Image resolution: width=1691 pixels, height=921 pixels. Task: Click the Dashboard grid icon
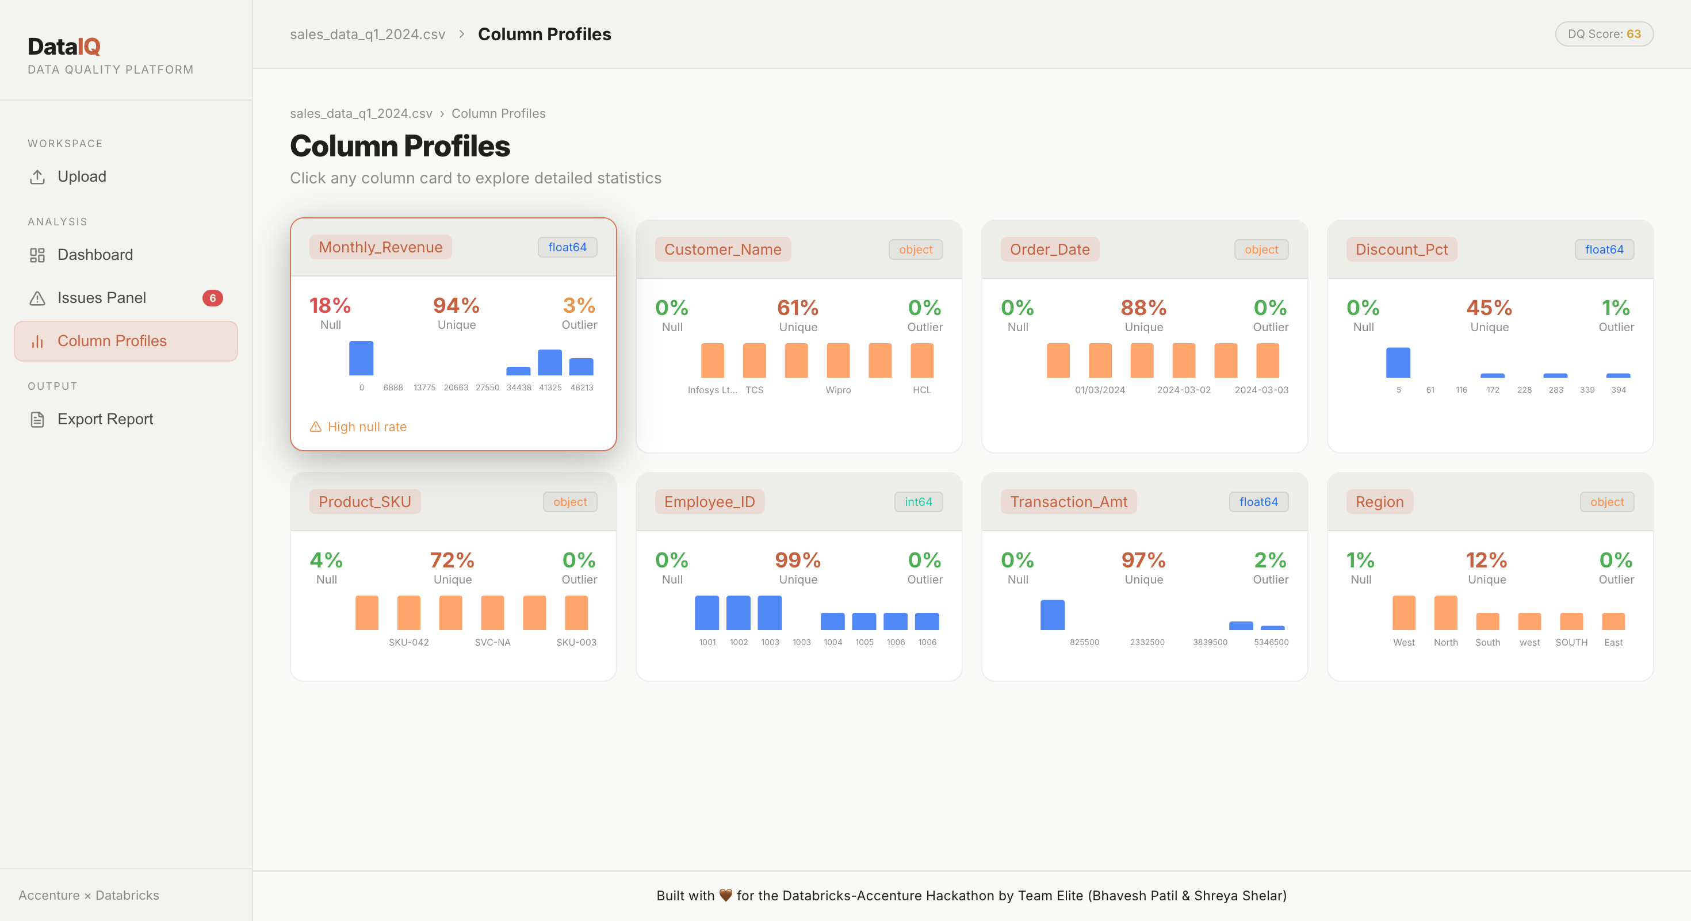tap(37, 255)
